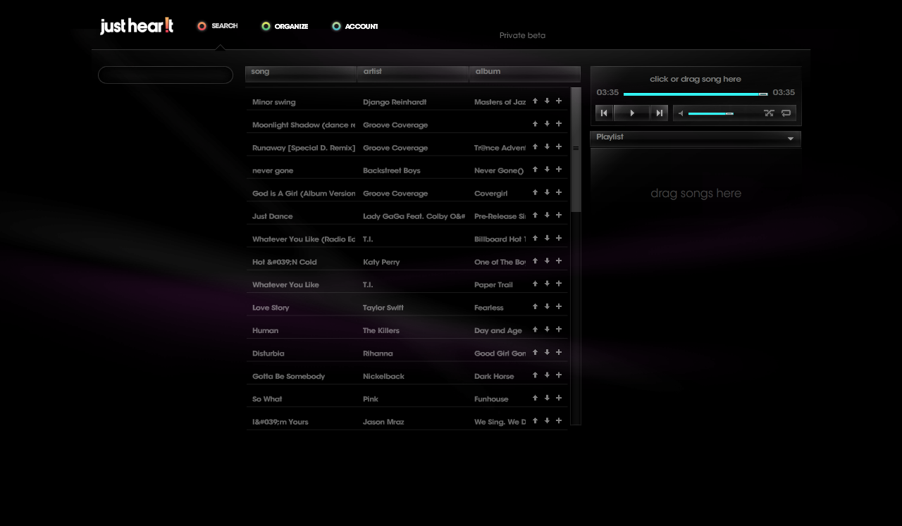Select Runaway [Special D. Remix]
Image resolution: width=902 pixels, height=526 pixels.
click(304, 148)
